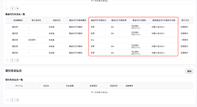Viewport: 197px width, 107px height.
Task: Click next-page arrow above 集金代行分支払一覧 heading
Action: click(x=17, y=8)
